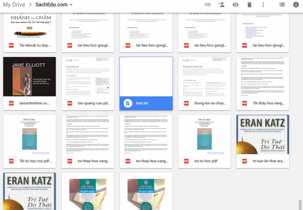The image size is (303, 210).
Task: Select the Jane Elliott book cover thumbnail
Action: tap(29, 76)
